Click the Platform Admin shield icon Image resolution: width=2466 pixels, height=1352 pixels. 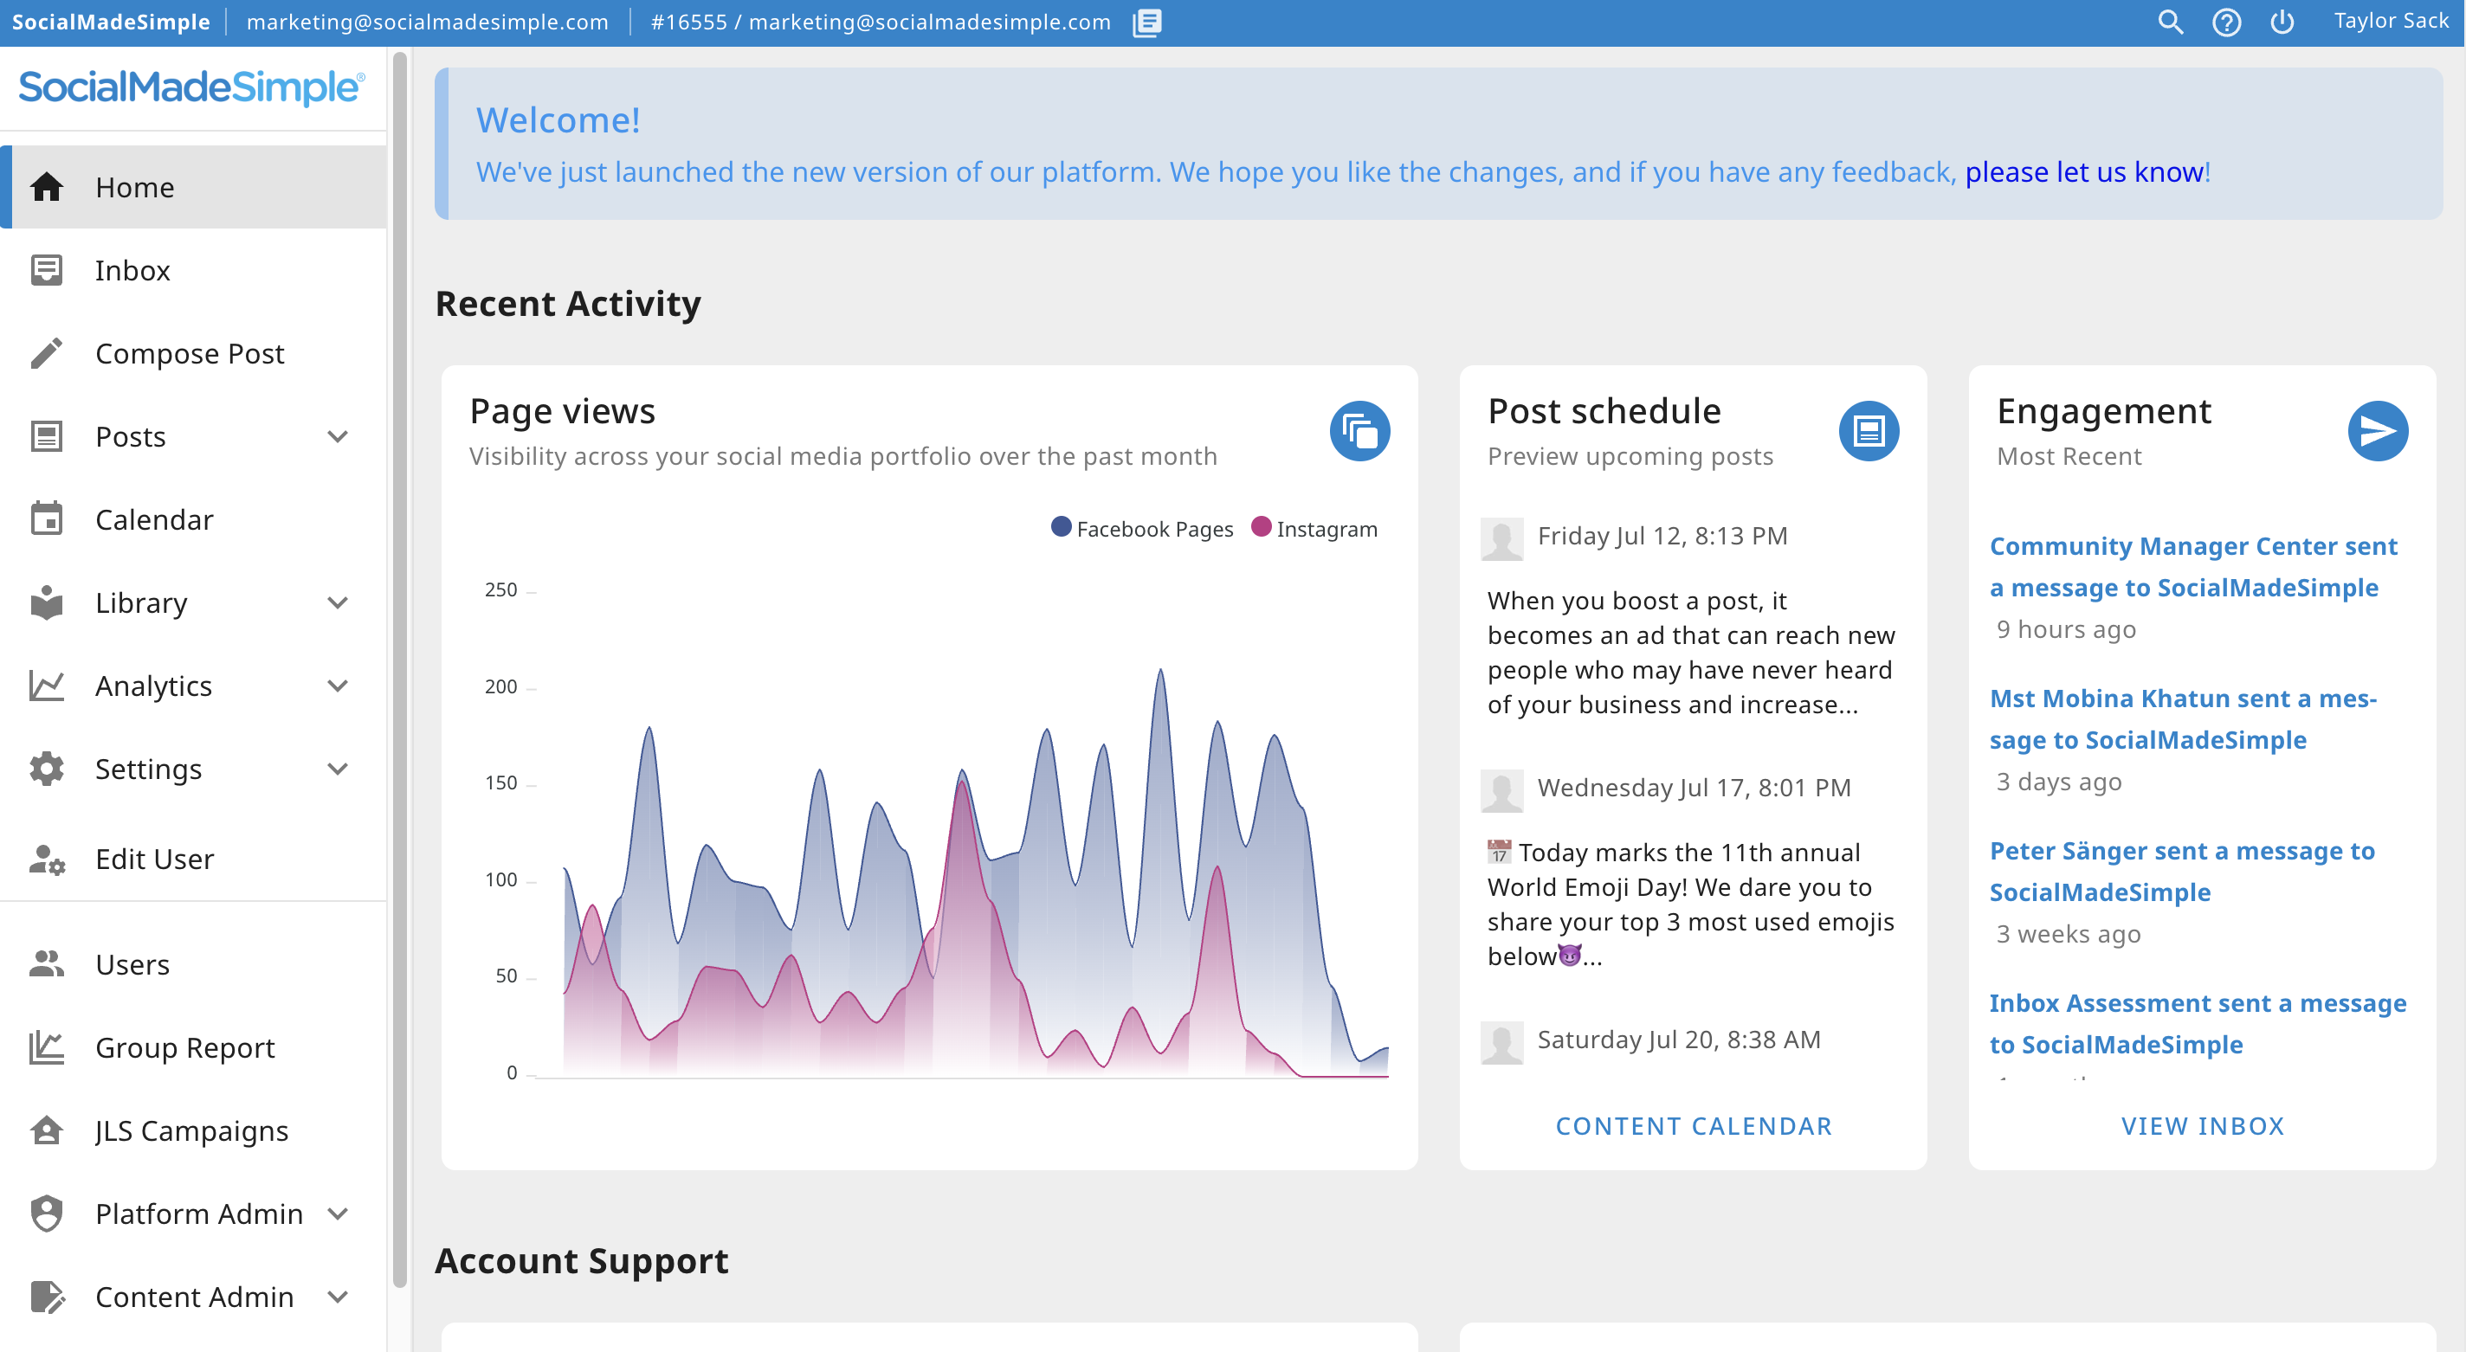(x=46, y=1214)
